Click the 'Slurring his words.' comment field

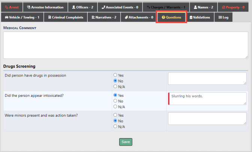[x=207, y=99]
